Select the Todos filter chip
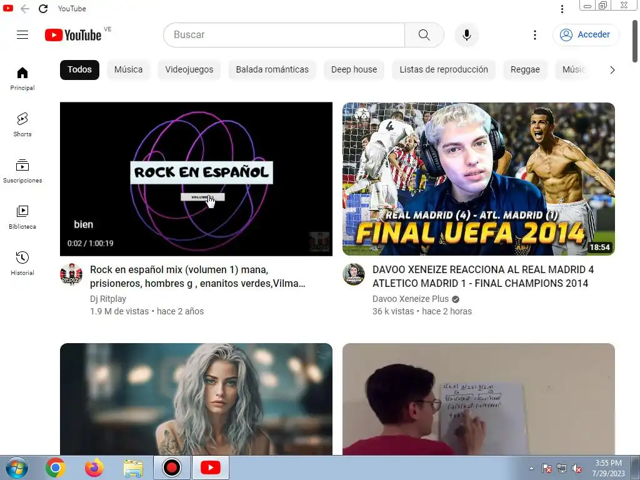 coord(79,70)
